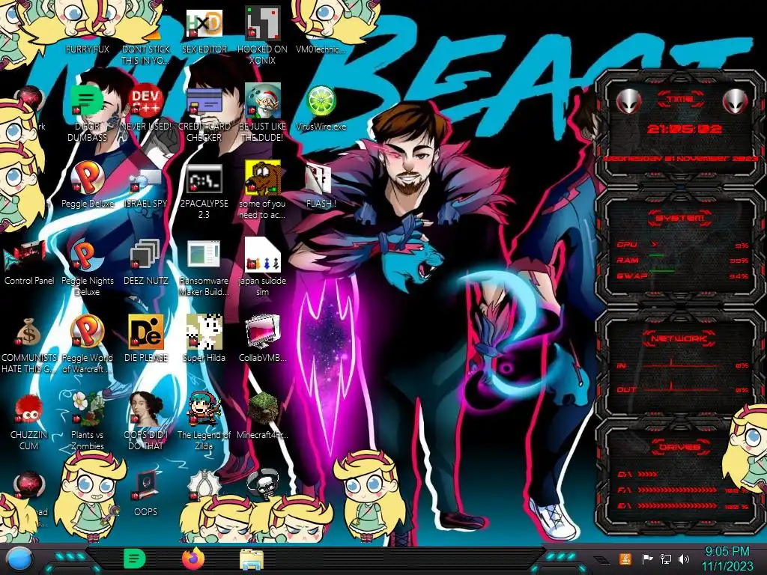
Task: Open the Minecraft4Fr... grass block icon
Action: [x=263, y=409]
